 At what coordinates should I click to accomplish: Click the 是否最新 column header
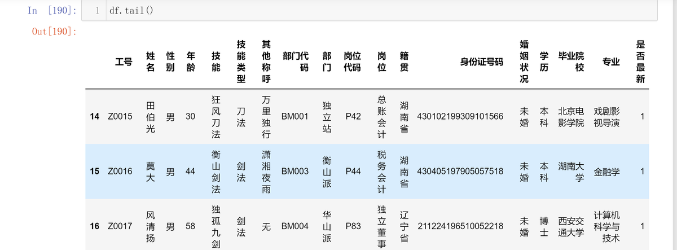click(640, 62)
